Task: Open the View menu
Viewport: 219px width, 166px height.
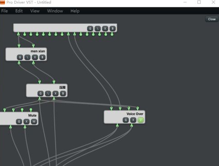Action: (35, 11)
